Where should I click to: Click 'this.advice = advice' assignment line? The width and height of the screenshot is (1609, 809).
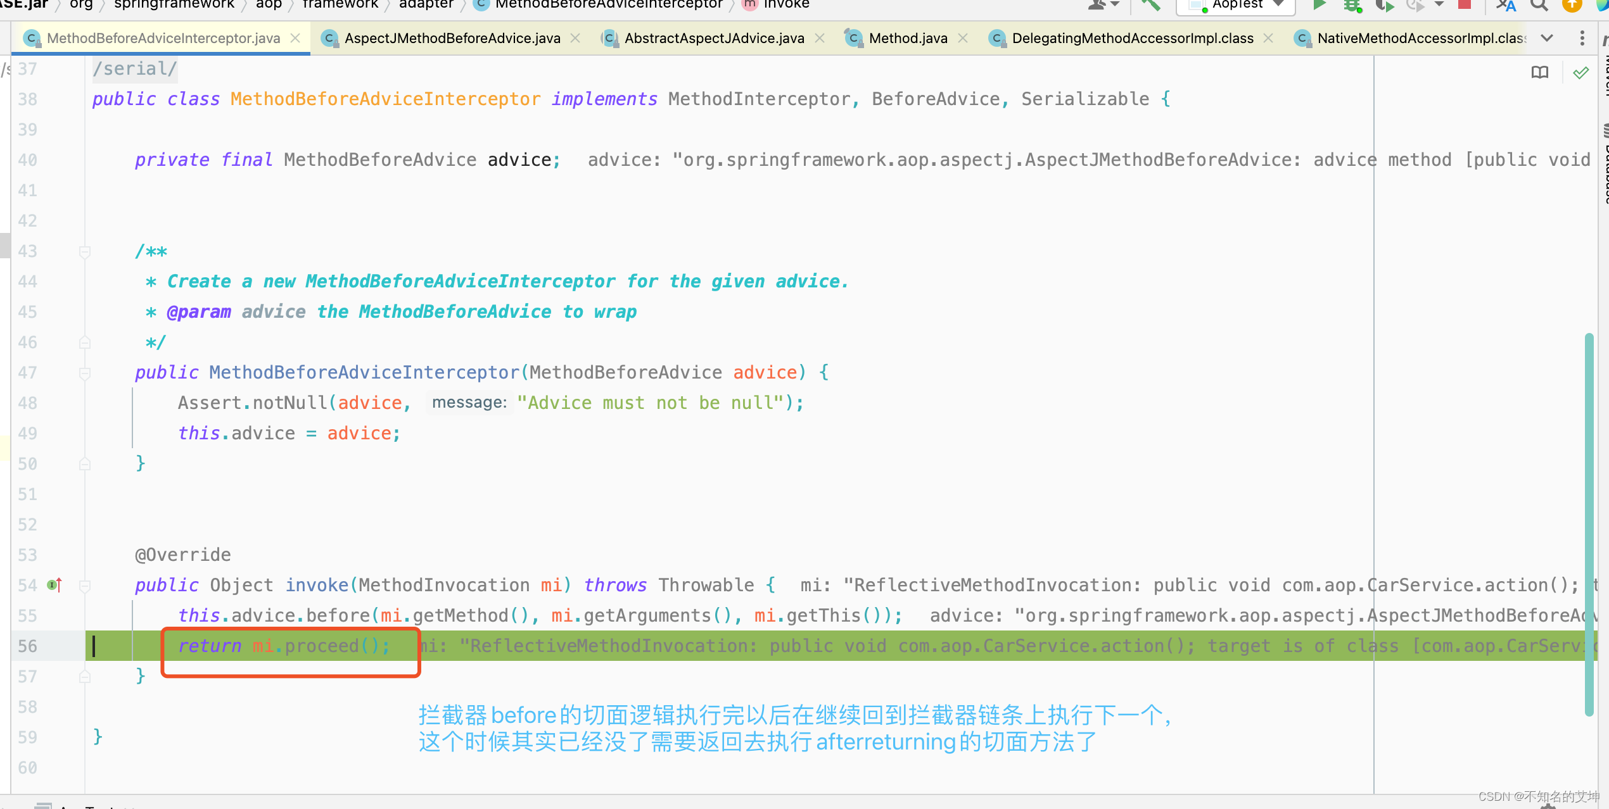[x=289, y=433]
